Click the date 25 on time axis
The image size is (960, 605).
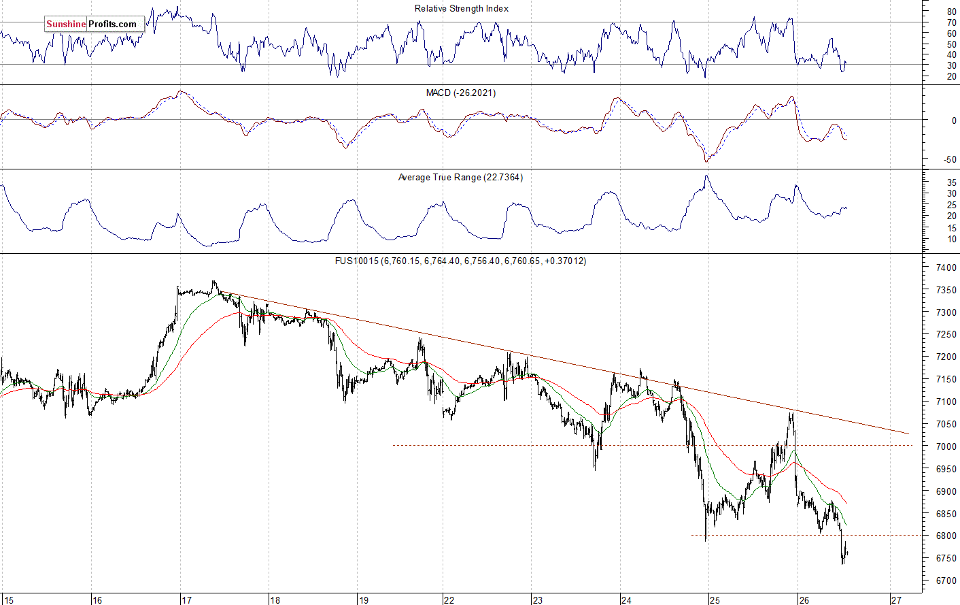click(x=714, y=600)
